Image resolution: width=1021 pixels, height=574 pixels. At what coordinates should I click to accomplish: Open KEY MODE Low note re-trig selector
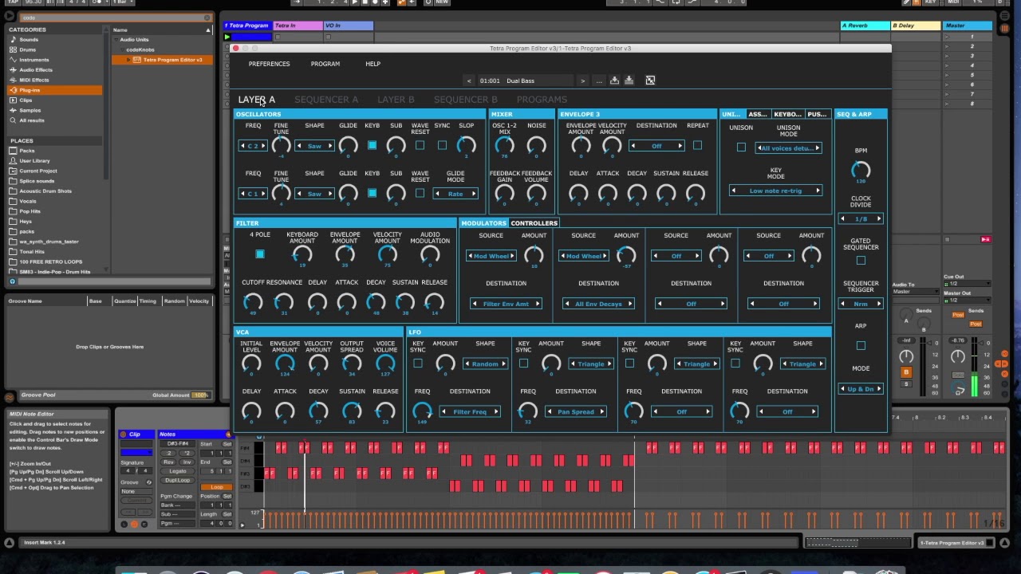click(775, 191)
